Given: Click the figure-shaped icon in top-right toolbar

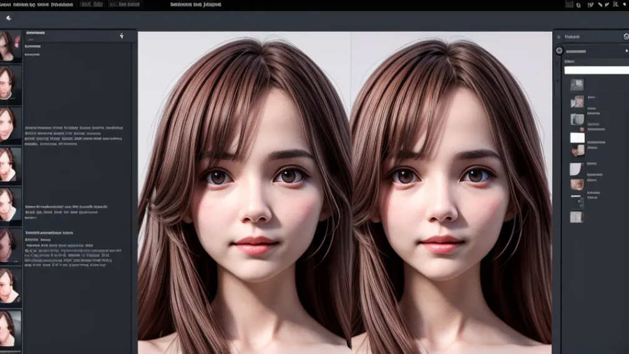Looking at the screenshot, I should tap(615, 4).
